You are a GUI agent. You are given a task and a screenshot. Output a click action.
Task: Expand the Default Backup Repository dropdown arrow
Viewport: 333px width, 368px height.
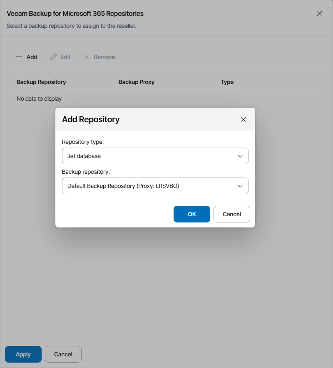[x=240, y=186]
